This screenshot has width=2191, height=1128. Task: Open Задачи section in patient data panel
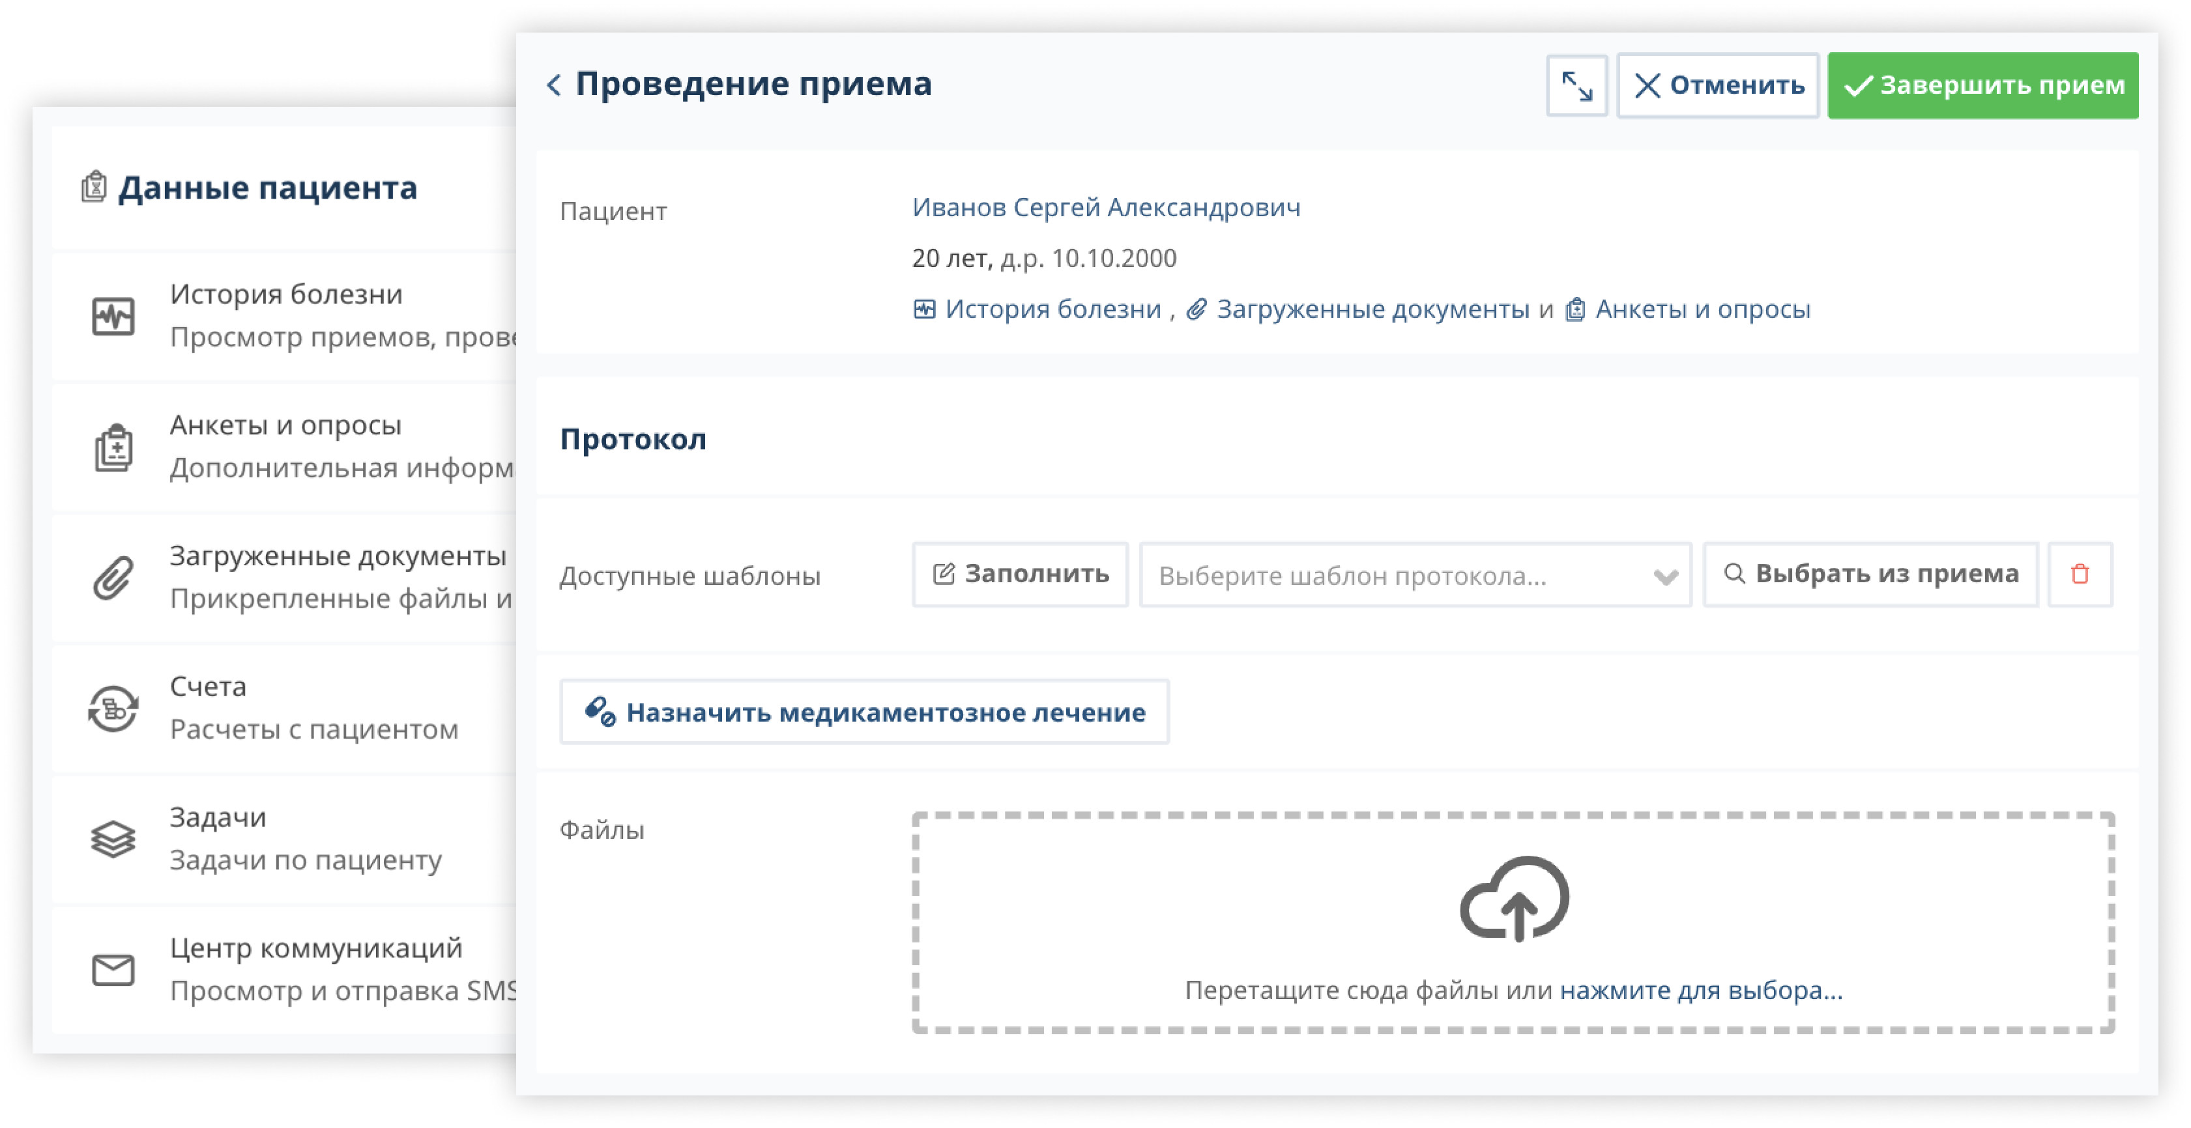coord(284,840)
